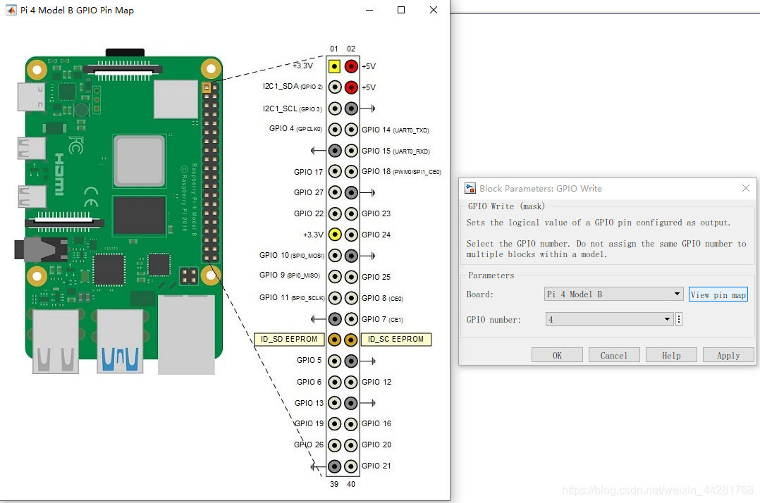Viewport: 760px width, 503px height.
Task: Apply the GPIO Write parameters
Action: tap(728, 355)
